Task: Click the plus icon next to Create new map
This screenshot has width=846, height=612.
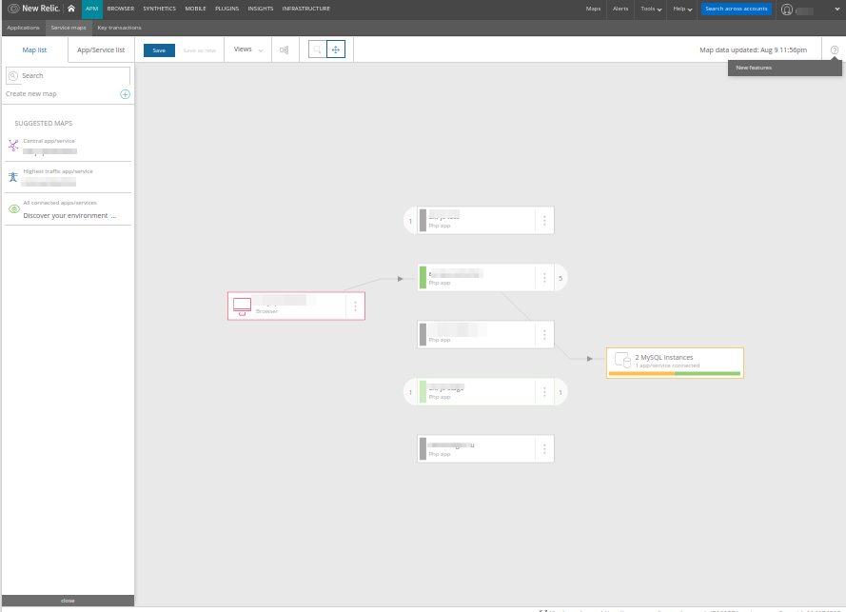Action: [125, 94]
